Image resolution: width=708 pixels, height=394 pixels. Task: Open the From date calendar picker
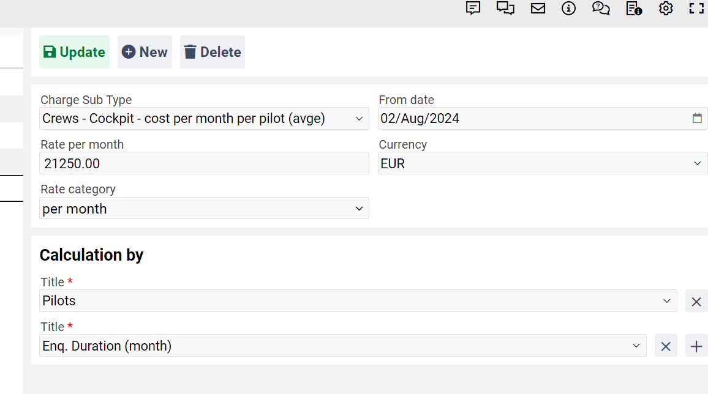pyautogui.click(x=697, y=119)
